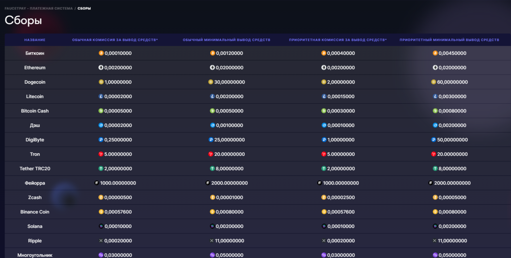The height and width of the screenshot is (258, 511).
Task: Click the Ripple row name
Action: coord(35,241)
